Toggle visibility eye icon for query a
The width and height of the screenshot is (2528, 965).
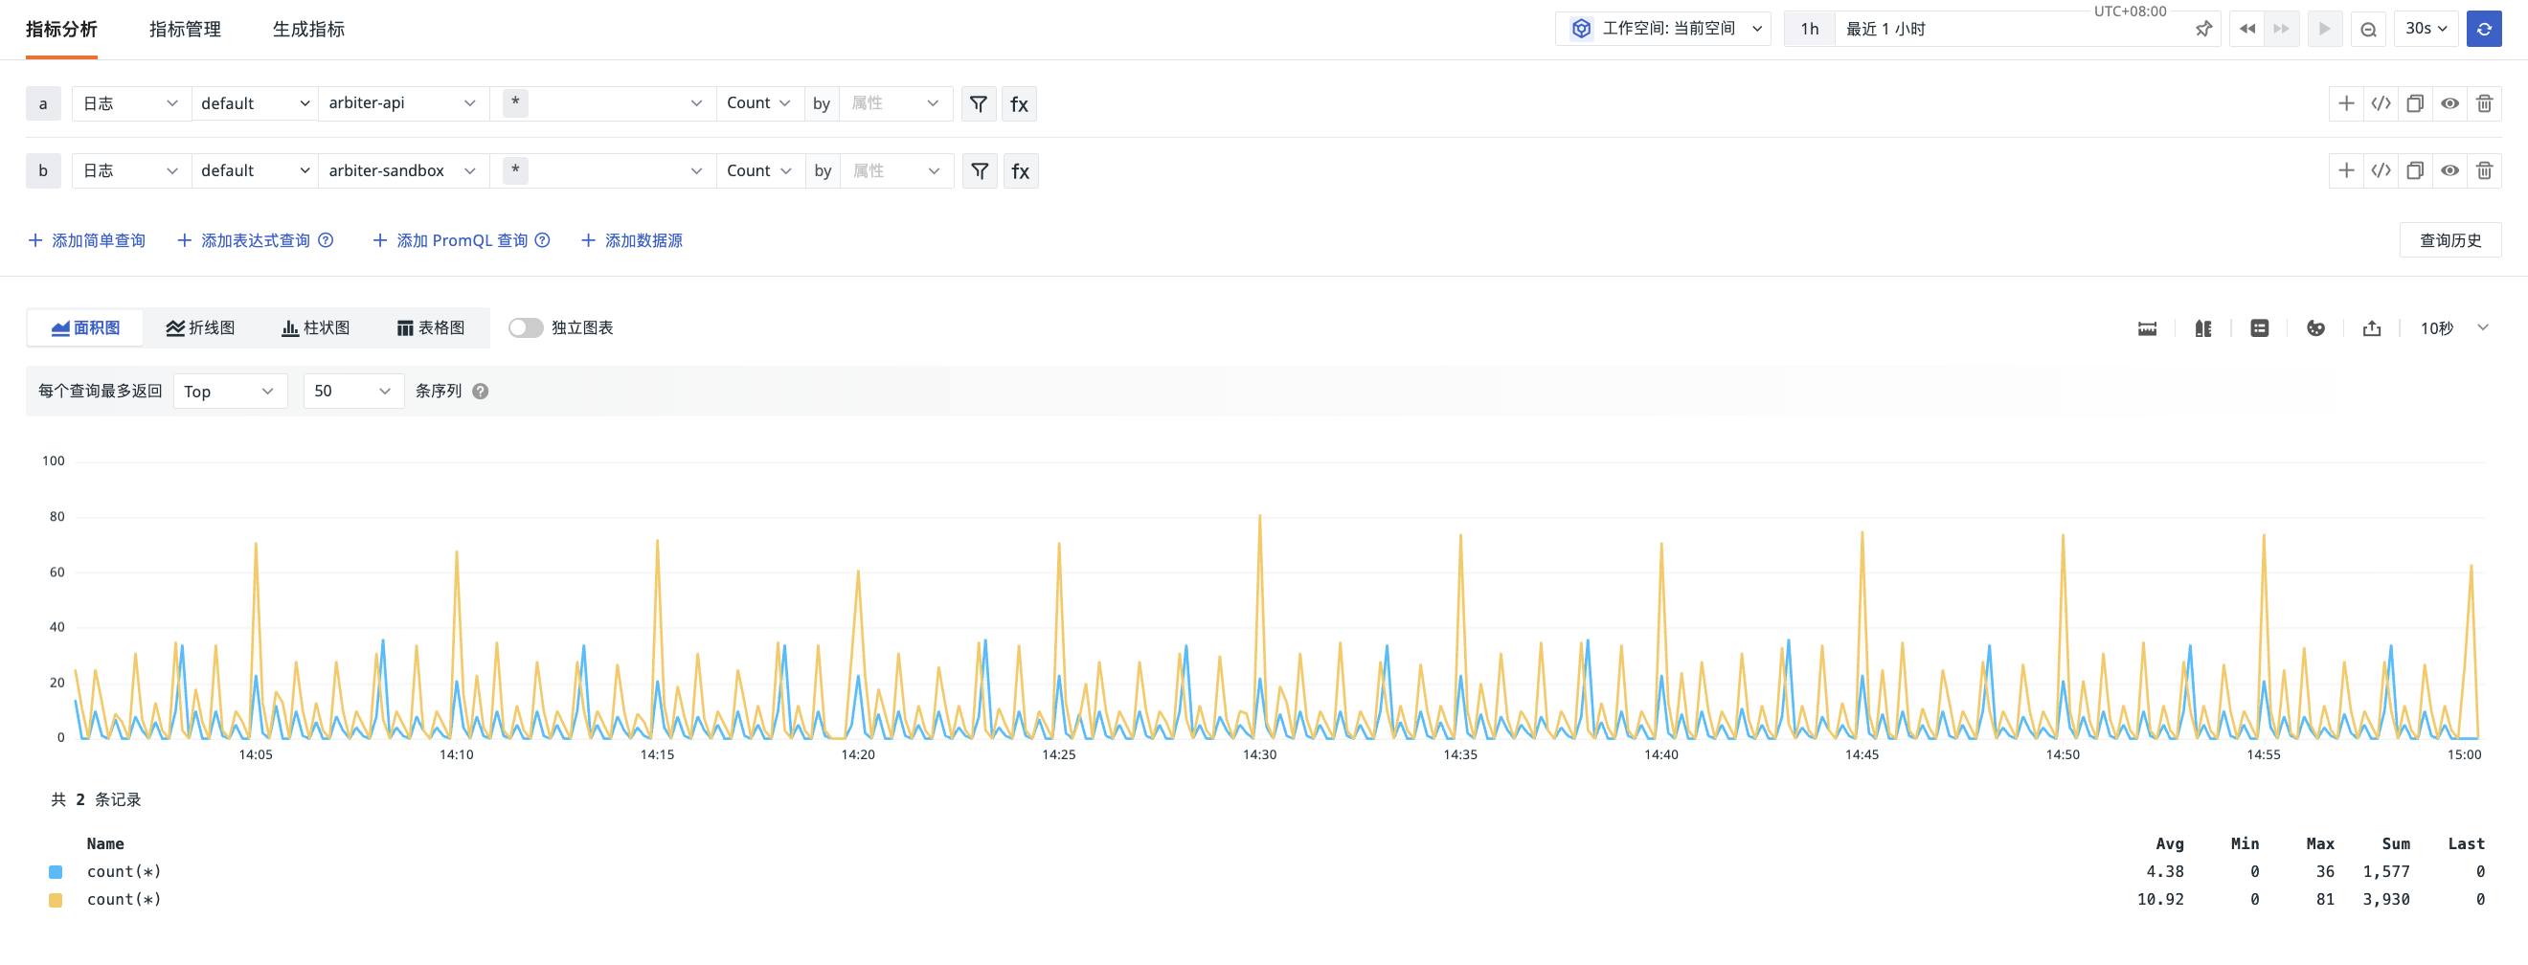(2449, 103)
